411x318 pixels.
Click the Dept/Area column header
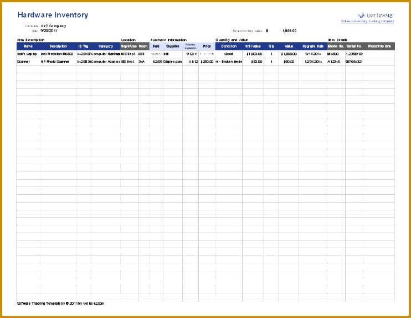(129, 46)
